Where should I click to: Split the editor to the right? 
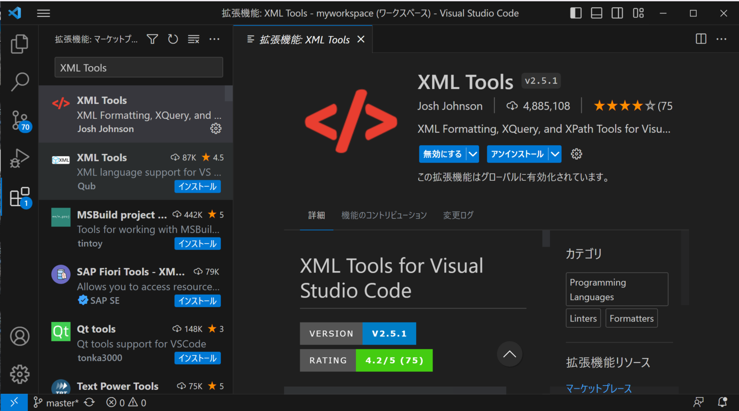click(x=701, y=39)
